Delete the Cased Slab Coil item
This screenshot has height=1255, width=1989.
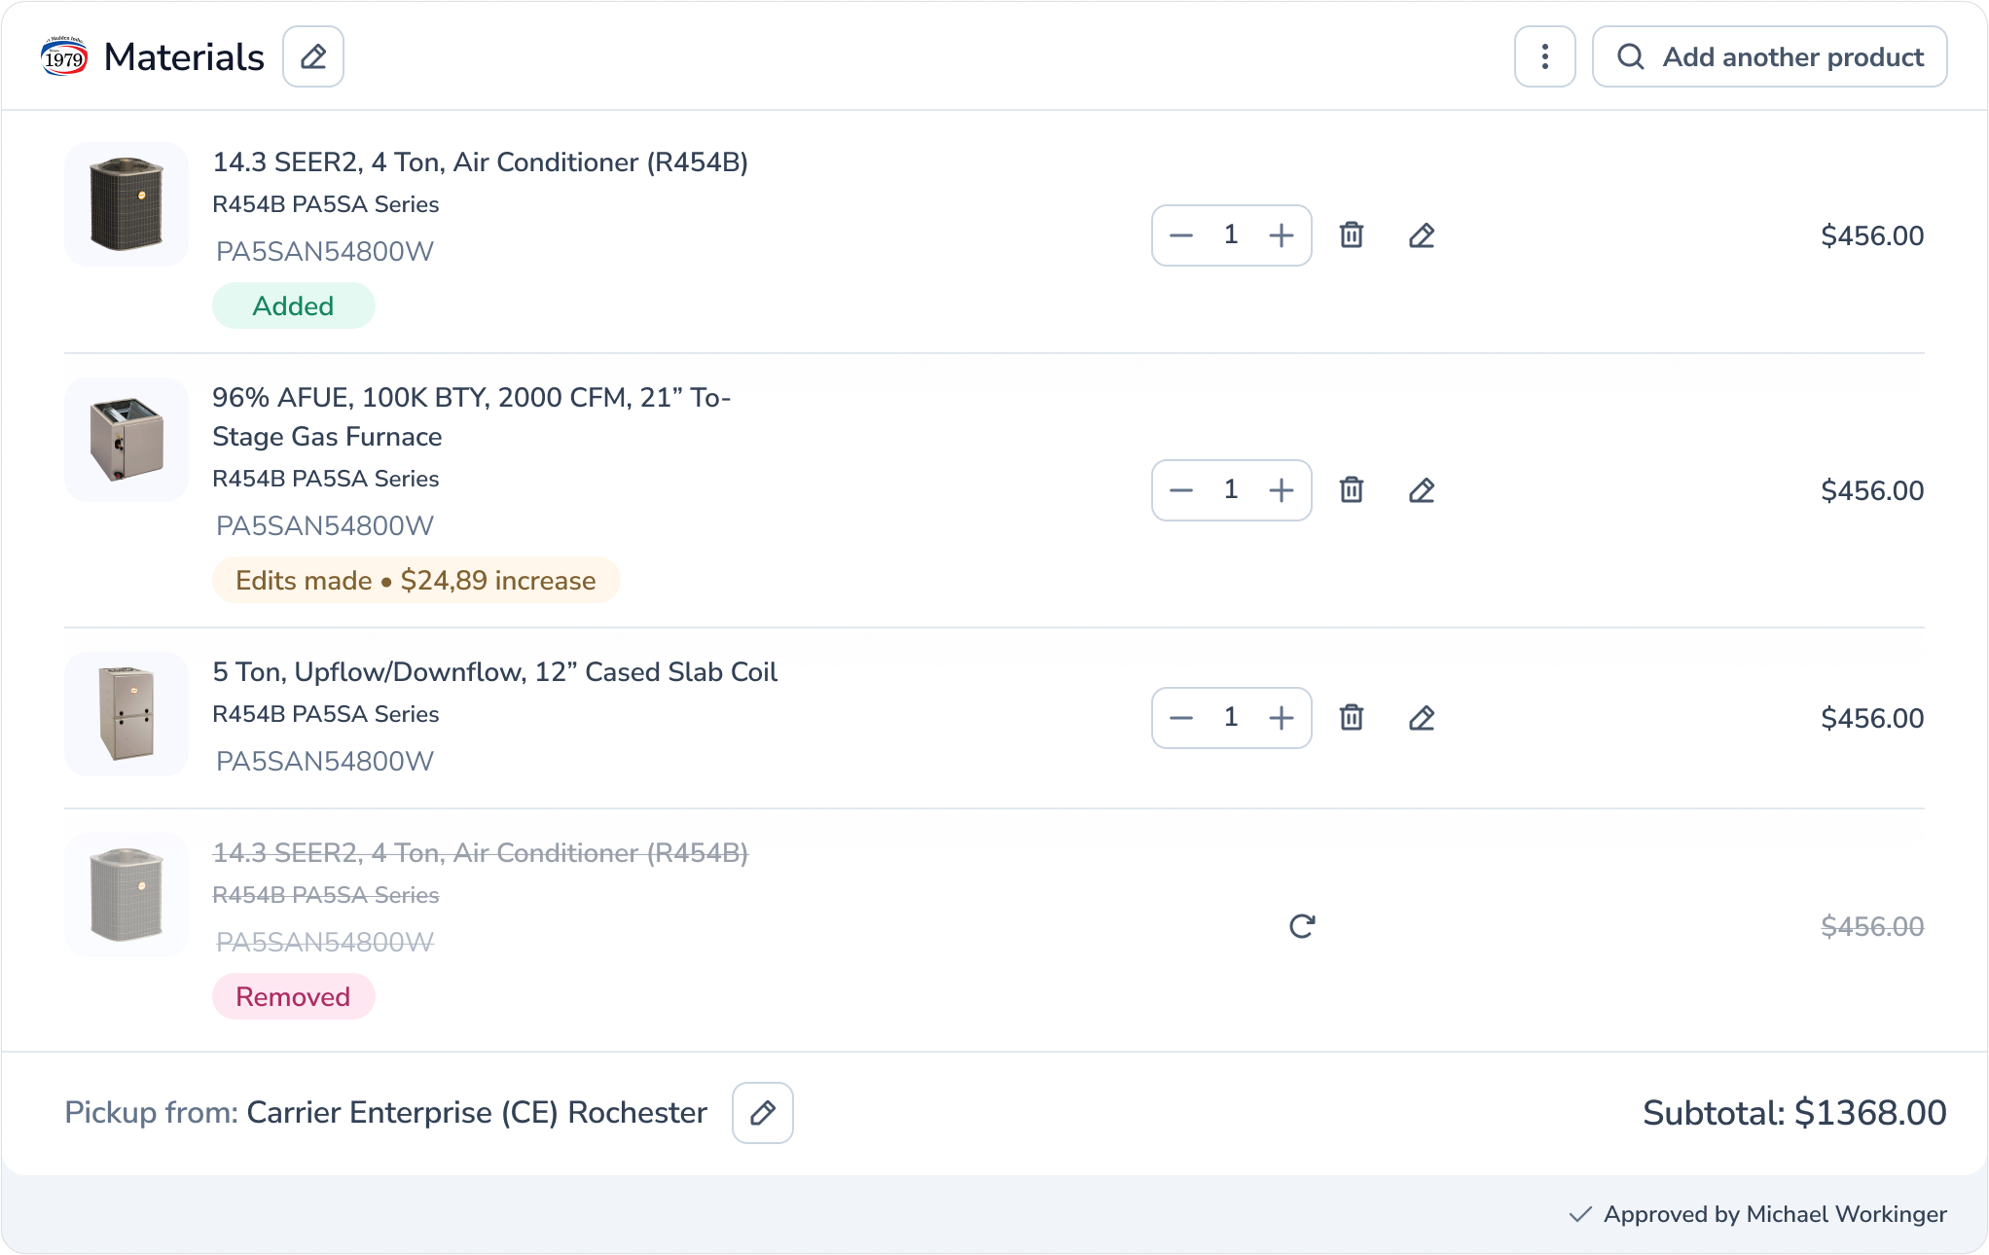click(1352, 718)
